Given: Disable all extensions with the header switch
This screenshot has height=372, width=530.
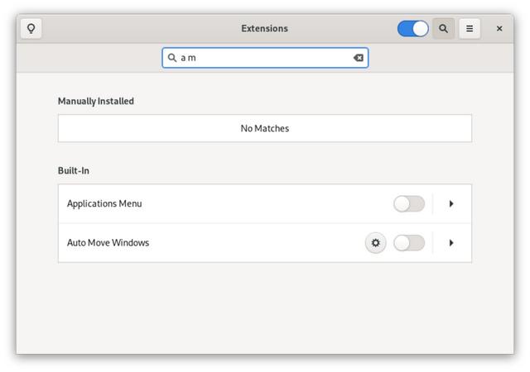Looking at the screenshot, I should (x=412, y=28).
